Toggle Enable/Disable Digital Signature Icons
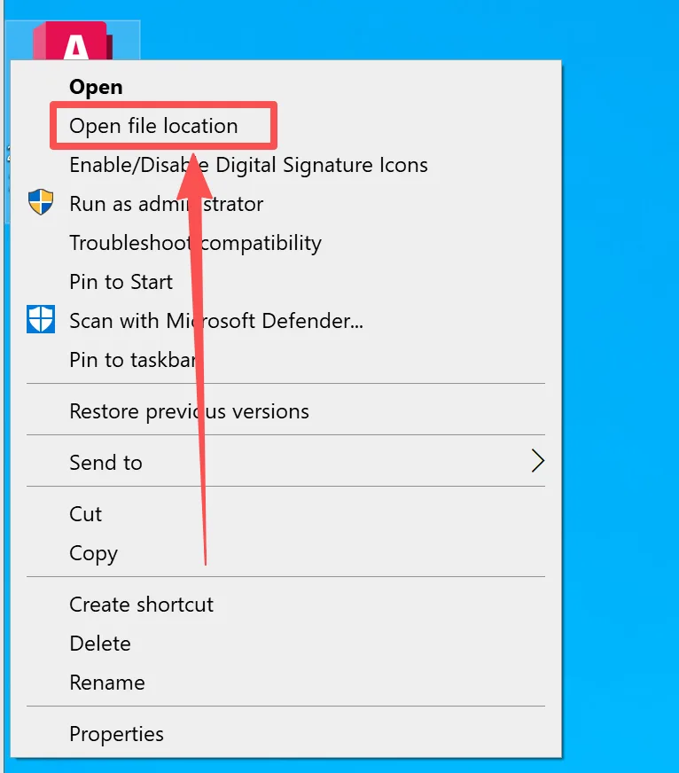Image resolution: width=679 pixels, height=773 pixels. pyautogui.click(x=248, y=165)
